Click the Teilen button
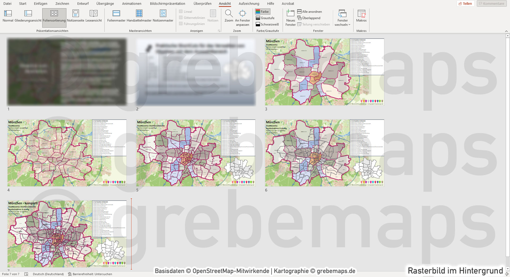This screenshot has width=510, height=277. pyautogui.click(x=465, y=3)
